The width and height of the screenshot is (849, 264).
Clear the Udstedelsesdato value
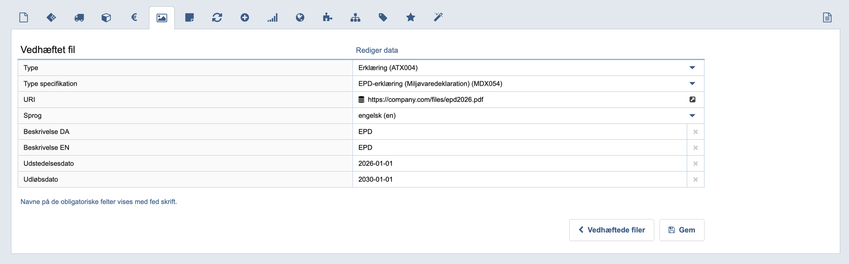(x=696, y=164)
